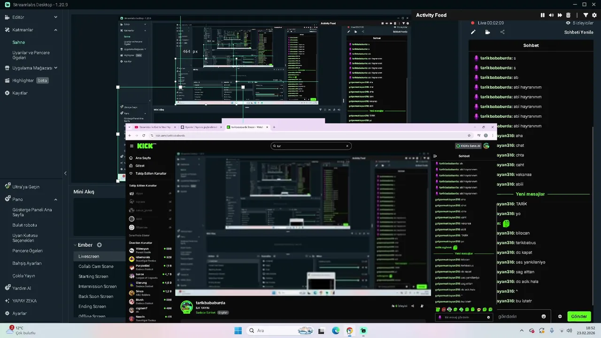Mute Activity Feed alert sounds

pyautogui.click(x=551, y=15)
